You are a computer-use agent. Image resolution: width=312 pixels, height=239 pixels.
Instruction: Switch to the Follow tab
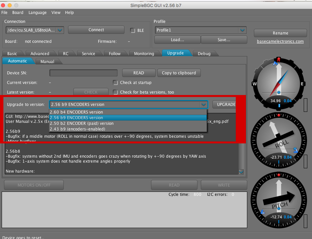click(115, 53)
